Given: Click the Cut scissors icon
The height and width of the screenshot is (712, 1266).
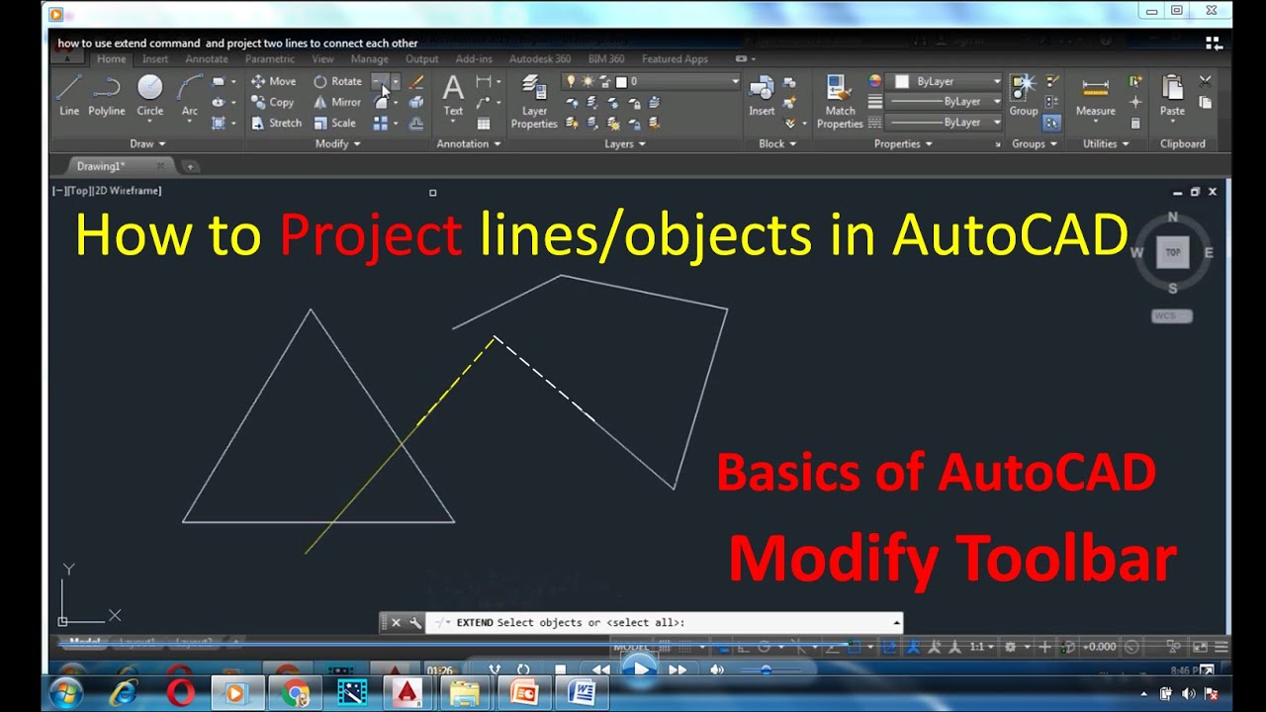Looking at the screenshot, I should (x=1205, y=81).
